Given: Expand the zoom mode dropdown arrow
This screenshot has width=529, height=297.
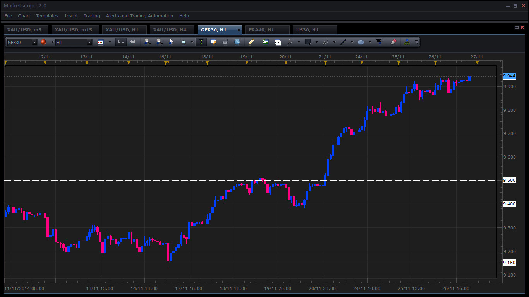Looking at the screenshot, I should click(192, 42).
